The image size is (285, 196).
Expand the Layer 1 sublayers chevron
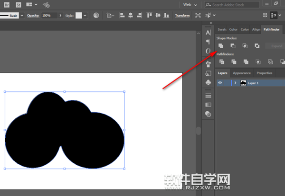point(235,83)
